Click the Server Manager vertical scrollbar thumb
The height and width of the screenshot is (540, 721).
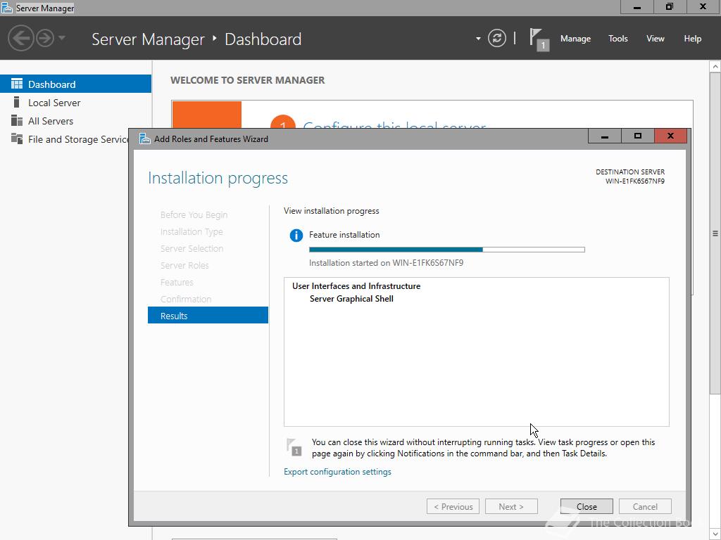pos(715,233)
